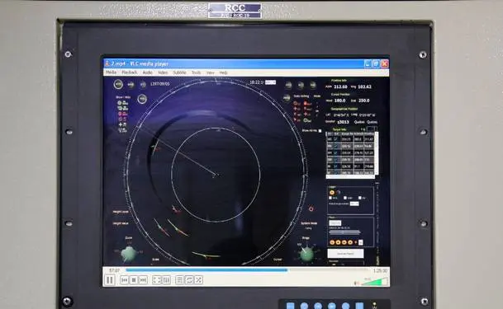503x309 pixels.
Task: Open the Playback menu
Action: 130,73
